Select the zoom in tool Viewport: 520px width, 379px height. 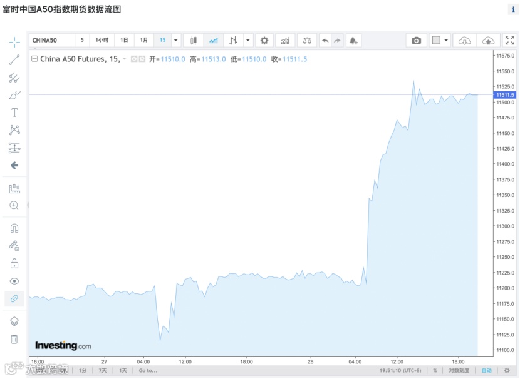click(x=14, y=206)
